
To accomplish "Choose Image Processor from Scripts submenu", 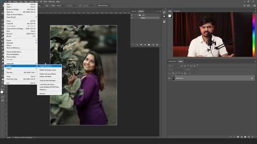I will 49,66.
